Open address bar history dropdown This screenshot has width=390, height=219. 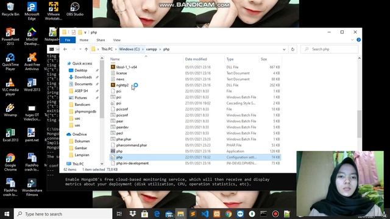(284, 49)
